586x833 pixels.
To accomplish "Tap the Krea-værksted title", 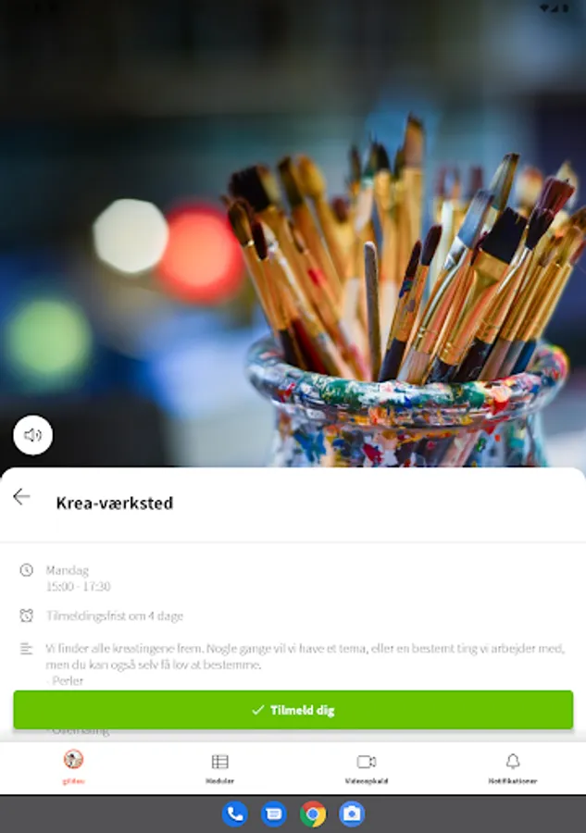I will 115,504.
